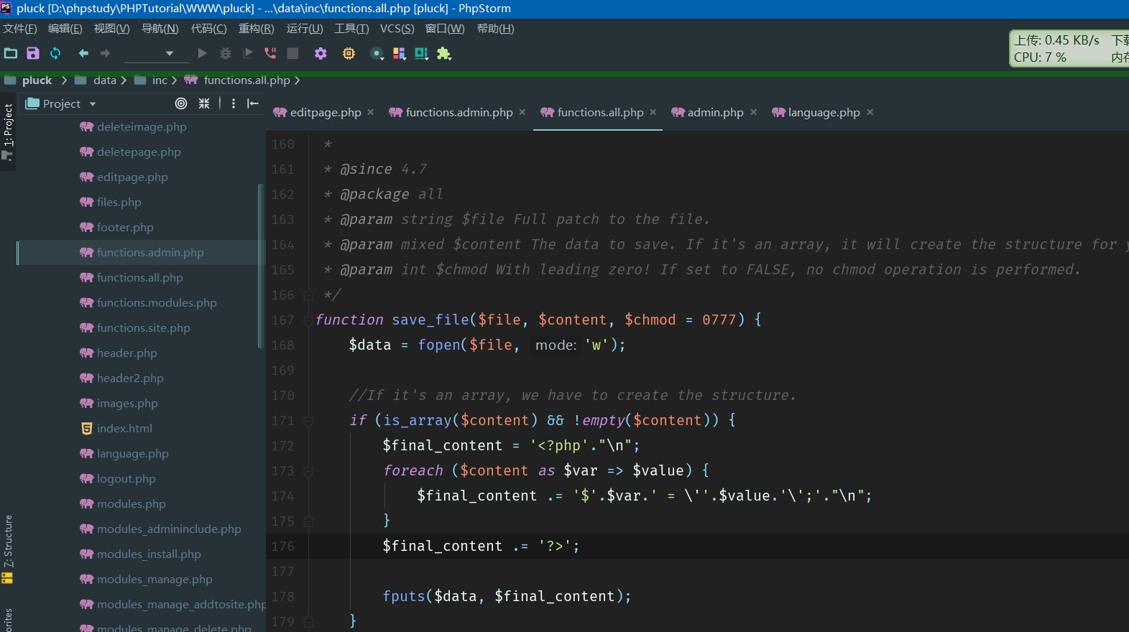Screen dimensions: 1129x632
Task: Click the Save All floppy icon
Action: click(x=33, y=53)
